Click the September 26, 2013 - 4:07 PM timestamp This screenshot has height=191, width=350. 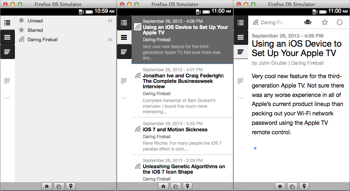click(172, 69)
